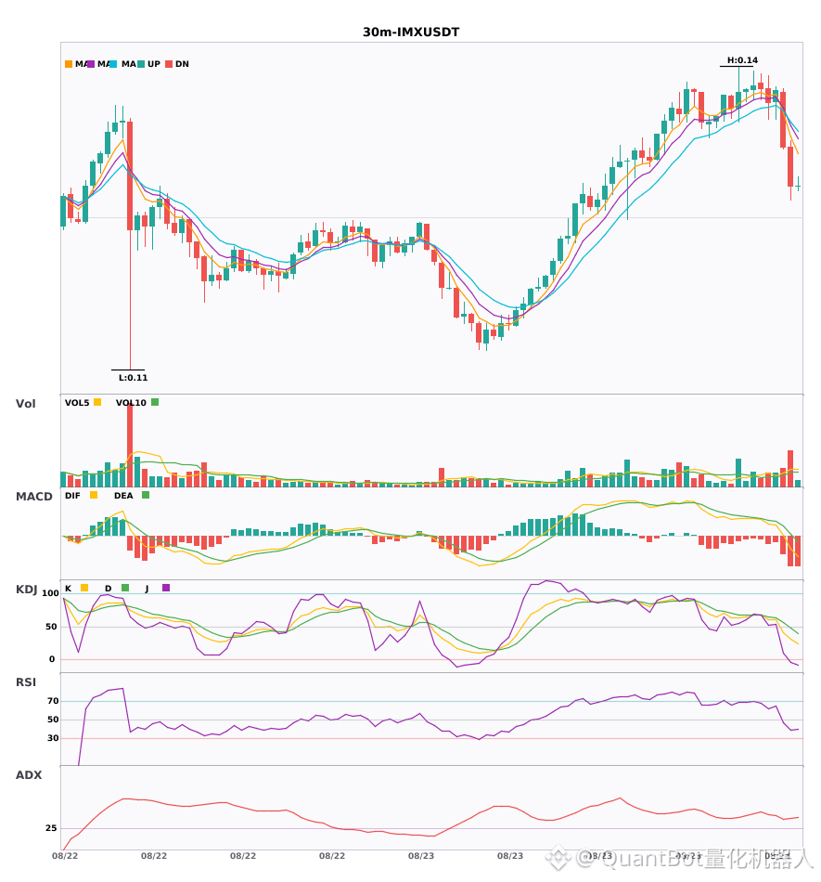Click the DN legend text

[182, 64]
